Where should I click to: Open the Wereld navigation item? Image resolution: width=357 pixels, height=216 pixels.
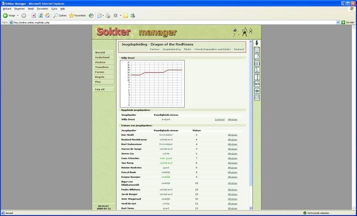[104, 52]
